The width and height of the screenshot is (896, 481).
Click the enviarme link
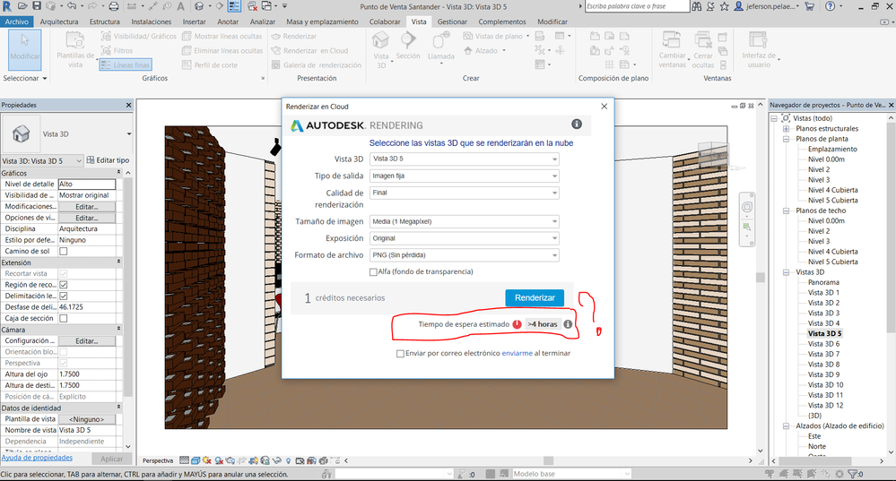[x=518, y=353]
